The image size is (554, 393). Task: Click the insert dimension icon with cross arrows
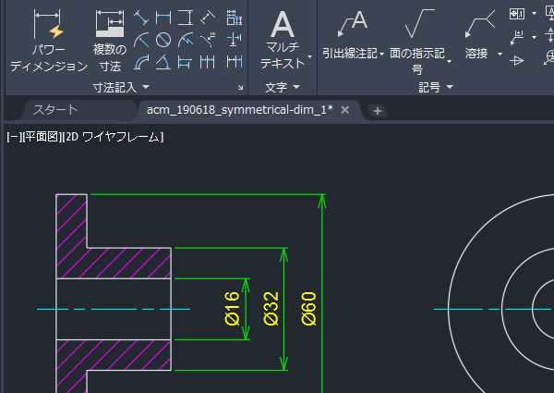point(234,40)
